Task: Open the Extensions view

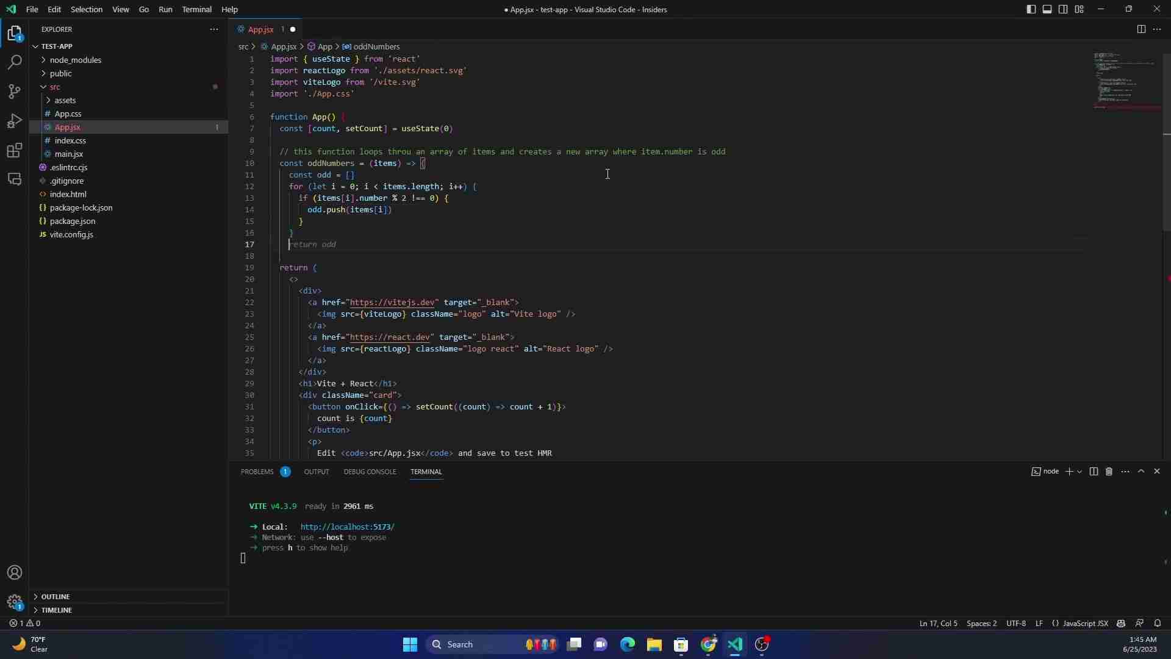Action: click(14, 150)
